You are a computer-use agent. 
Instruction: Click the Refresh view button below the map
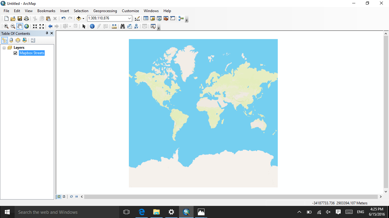tap(71, 197)
